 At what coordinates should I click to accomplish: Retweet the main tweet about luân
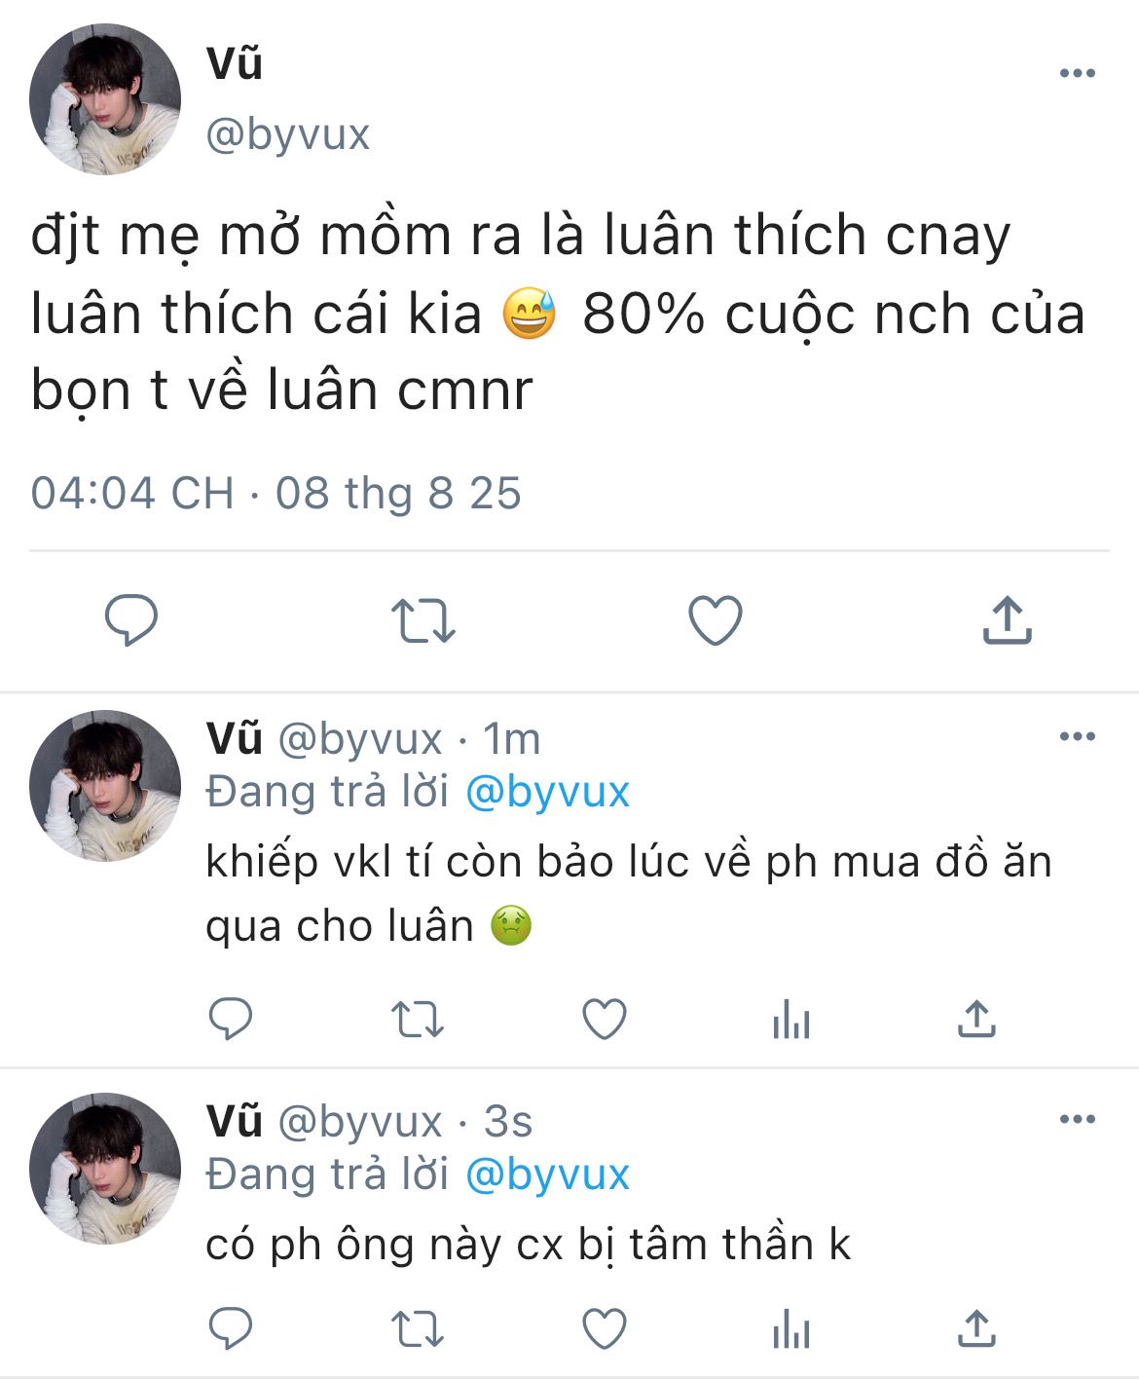coord(423,620)
